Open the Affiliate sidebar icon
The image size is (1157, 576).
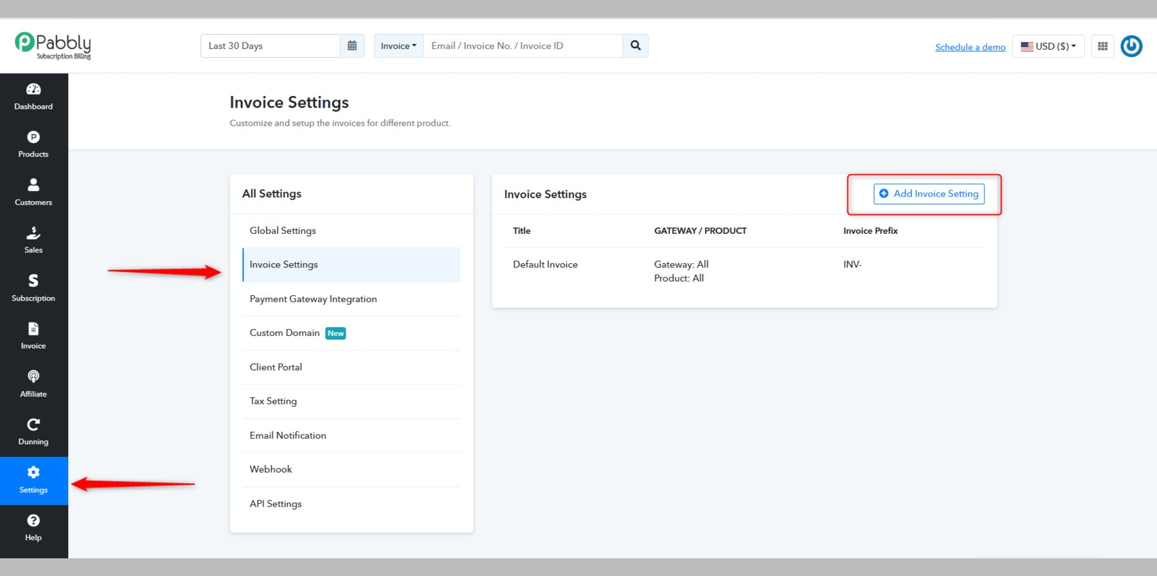pos(33,377)
